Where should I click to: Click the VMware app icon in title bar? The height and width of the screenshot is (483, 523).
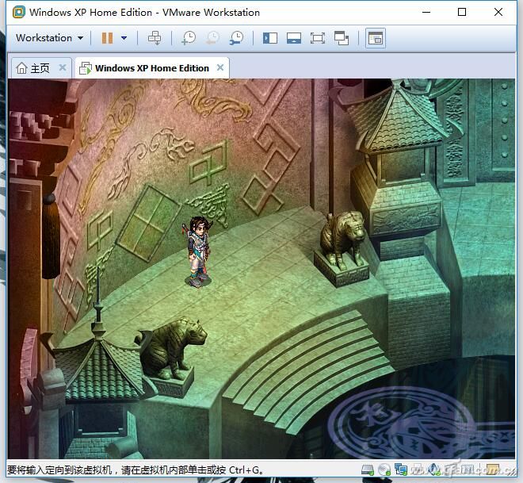click(19, 12)
